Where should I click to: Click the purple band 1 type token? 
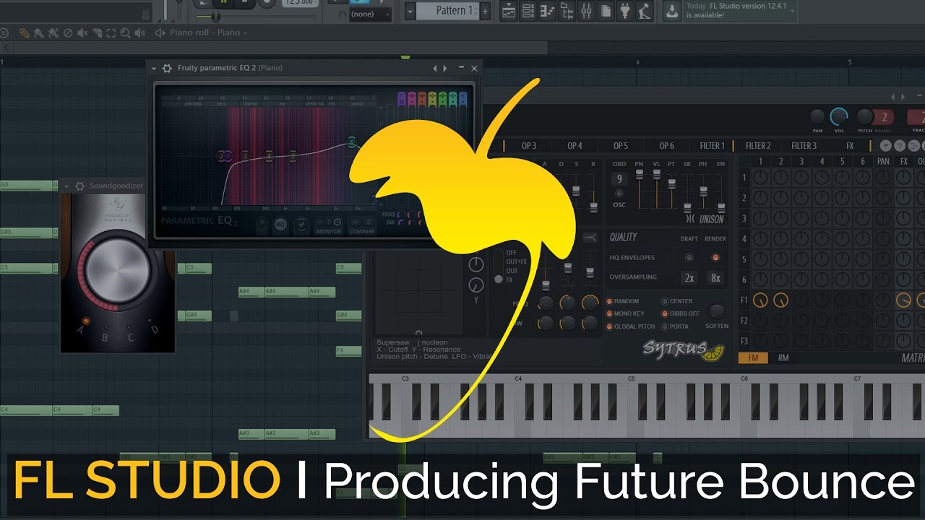click(403, 98)
